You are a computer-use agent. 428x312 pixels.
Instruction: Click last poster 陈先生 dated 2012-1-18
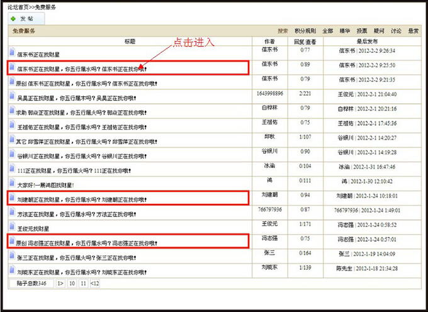[x=344, y=269]
